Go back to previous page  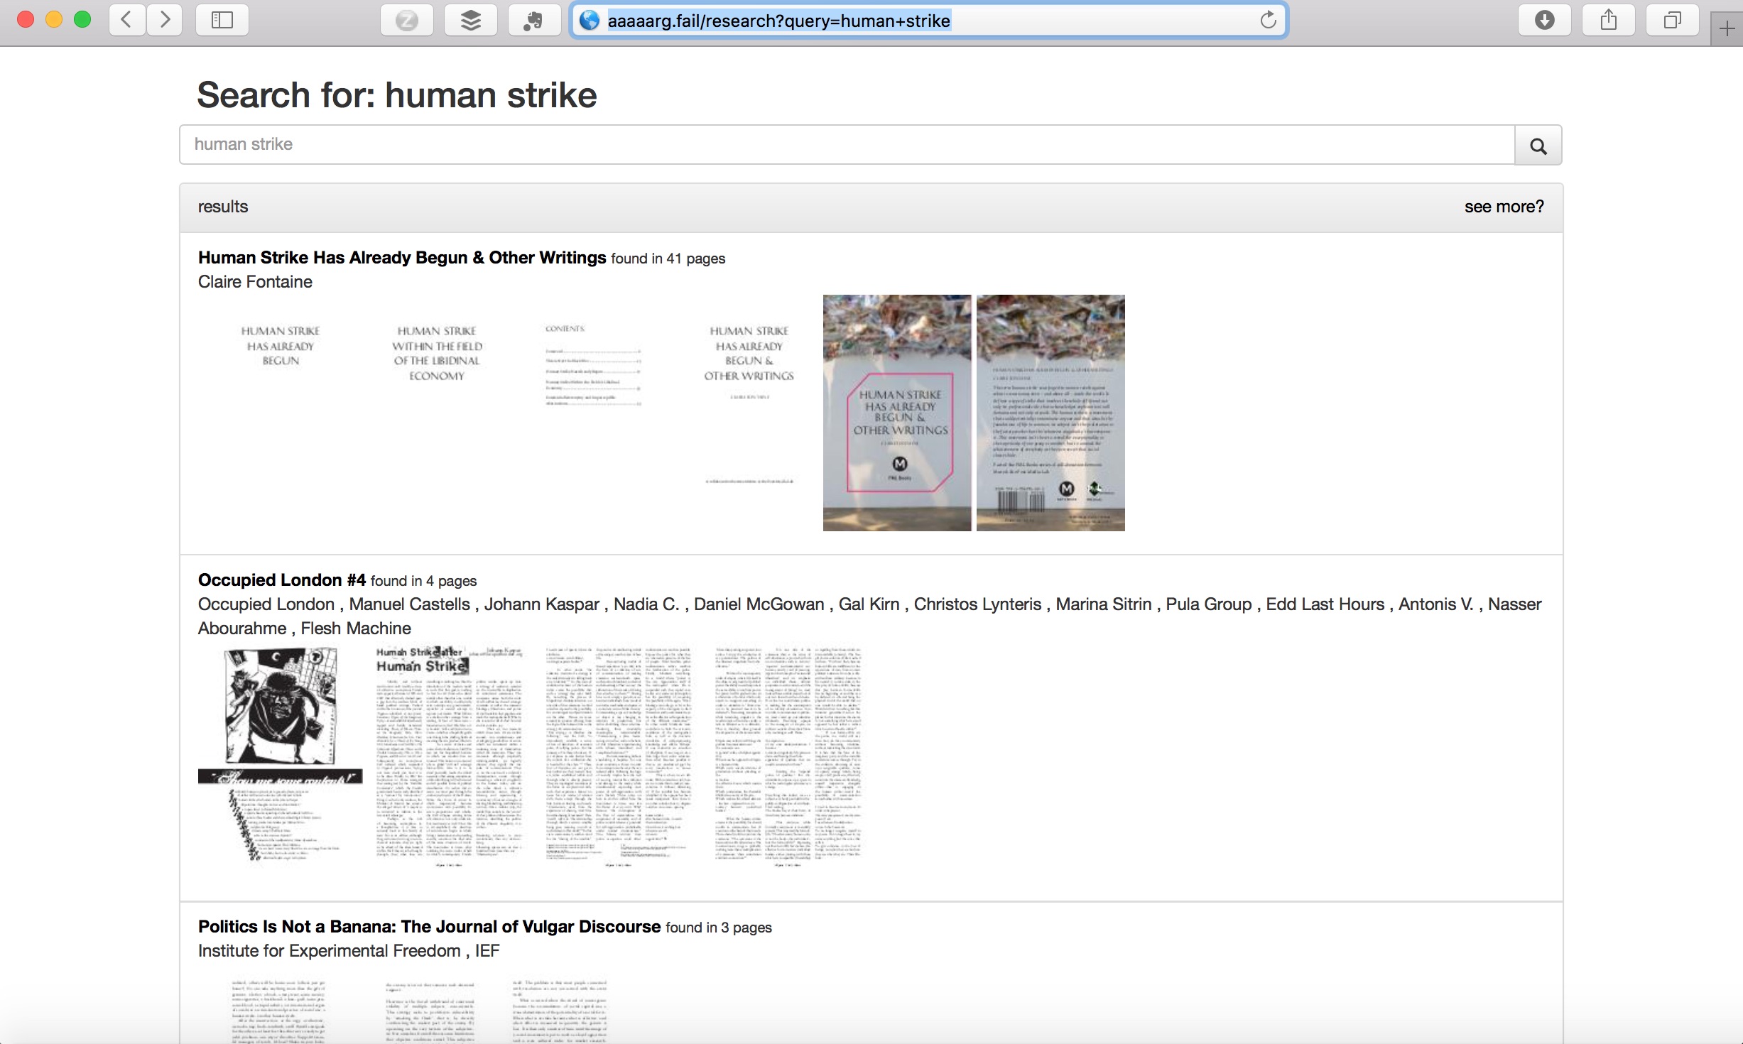click(127, 20)
